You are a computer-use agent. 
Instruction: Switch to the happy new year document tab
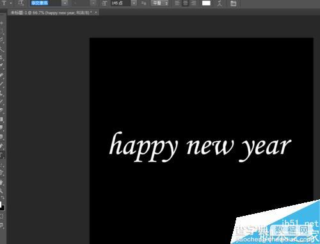(x=51, y=13)
